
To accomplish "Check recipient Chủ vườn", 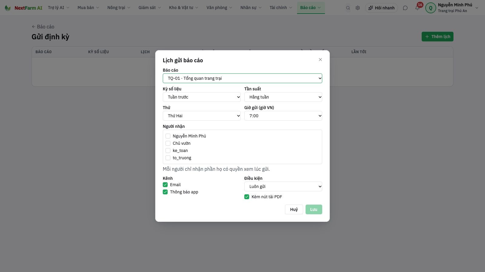I will [168, 143].
